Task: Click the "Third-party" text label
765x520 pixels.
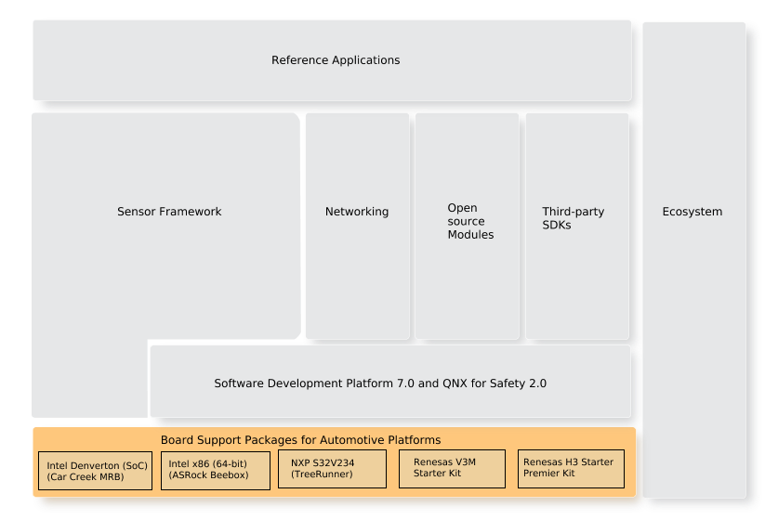Action: pos(573,212)
